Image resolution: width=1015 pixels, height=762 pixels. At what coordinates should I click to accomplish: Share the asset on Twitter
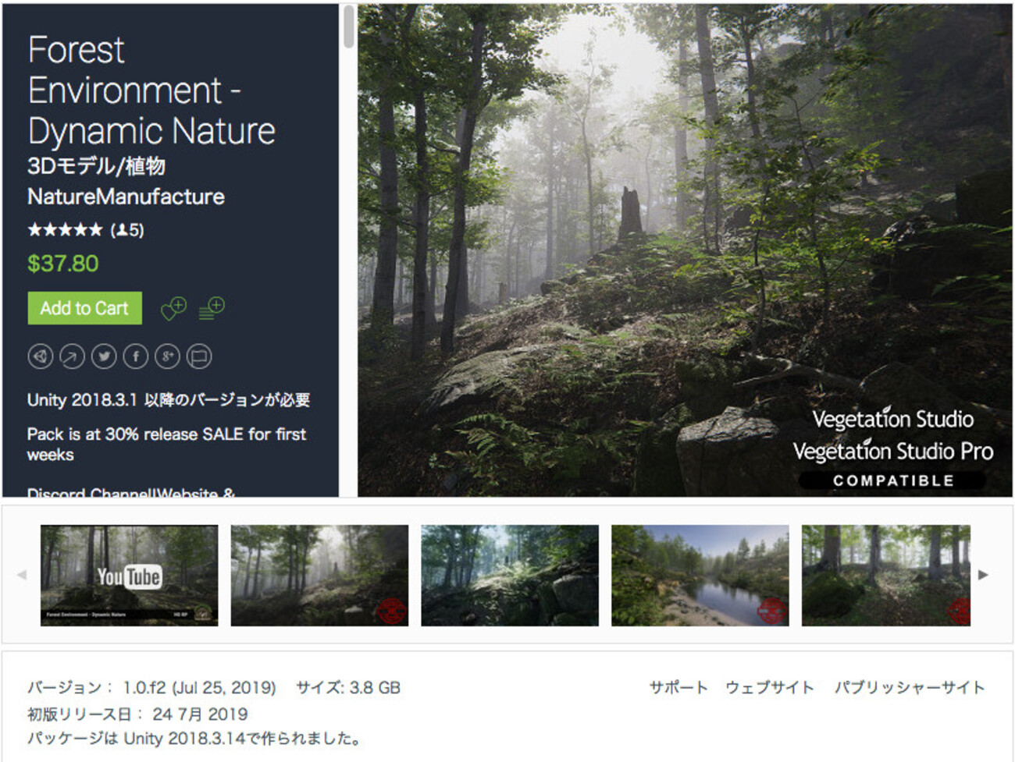104,356
